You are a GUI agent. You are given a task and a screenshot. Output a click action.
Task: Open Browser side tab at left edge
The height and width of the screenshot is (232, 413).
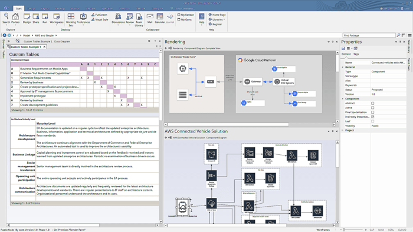pyautogui.click(x=3, y=44)
